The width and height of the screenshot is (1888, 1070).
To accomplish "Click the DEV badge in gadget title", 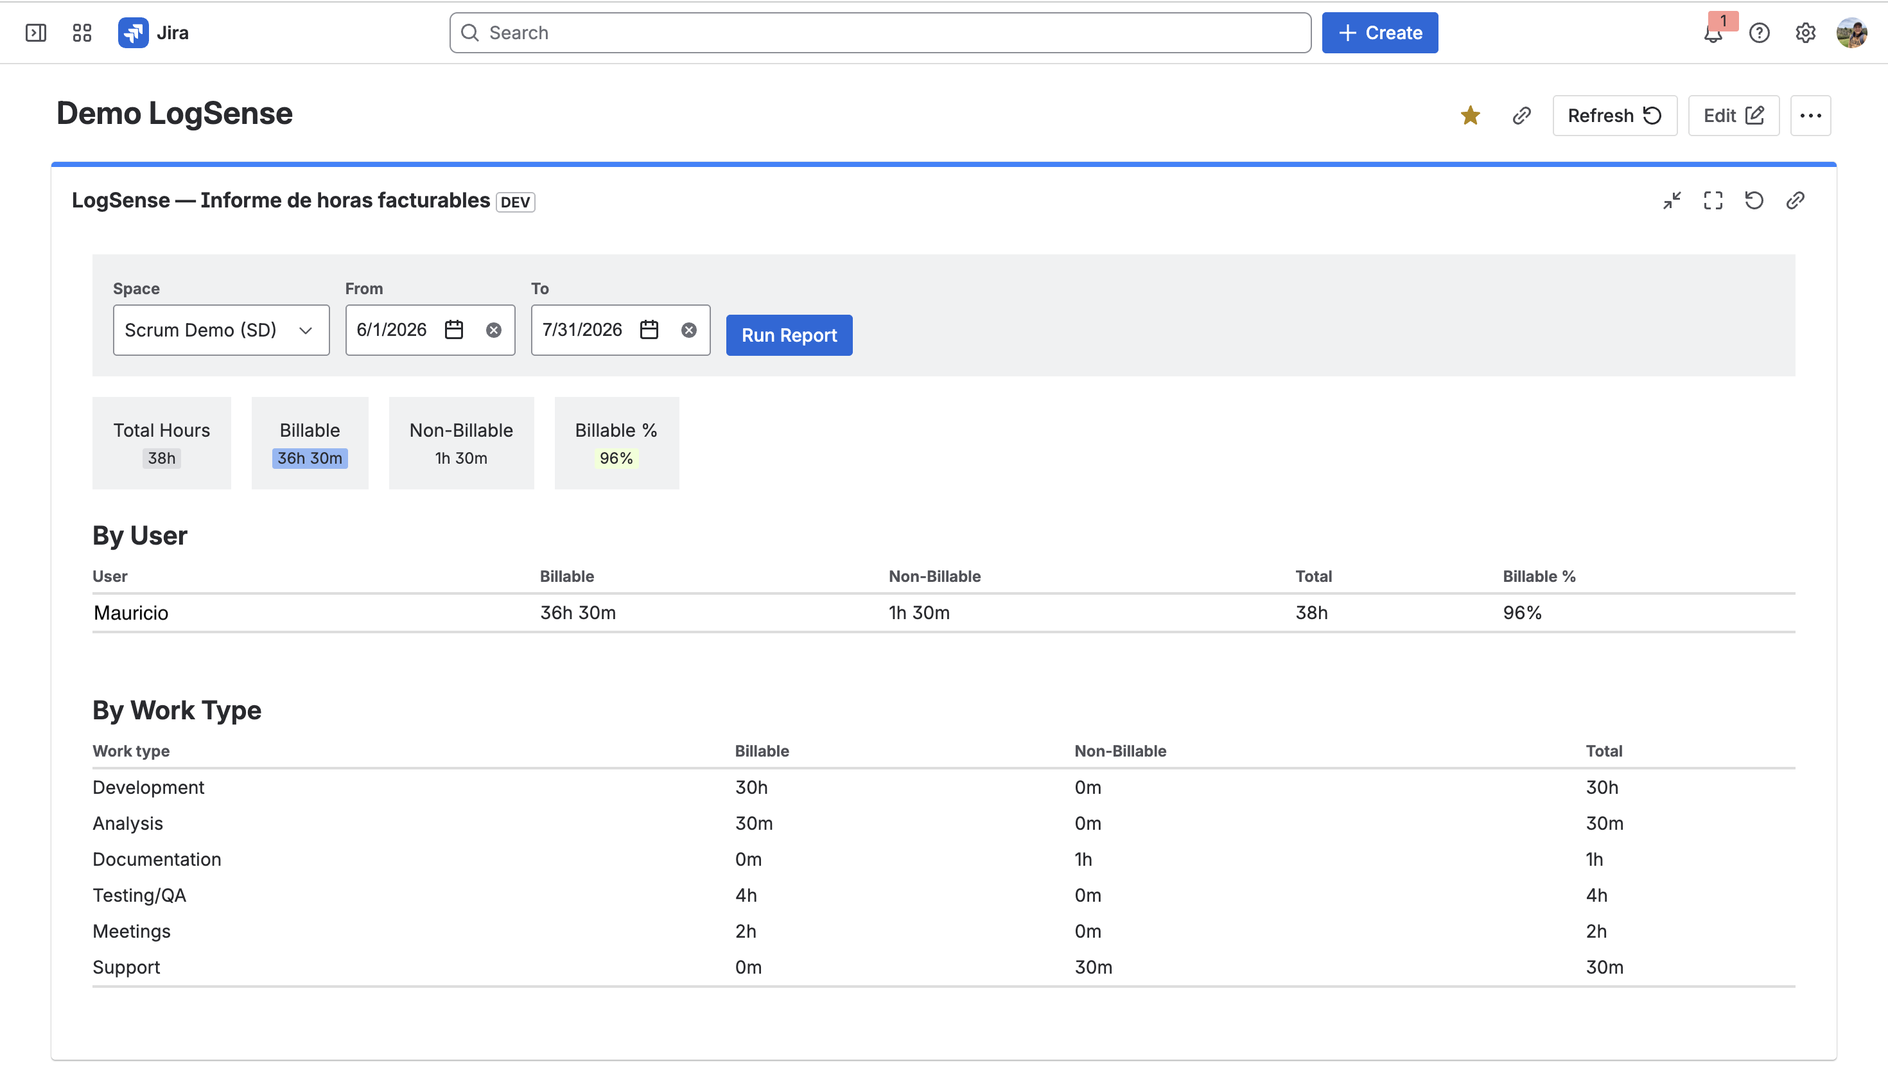I will point(515,202).
